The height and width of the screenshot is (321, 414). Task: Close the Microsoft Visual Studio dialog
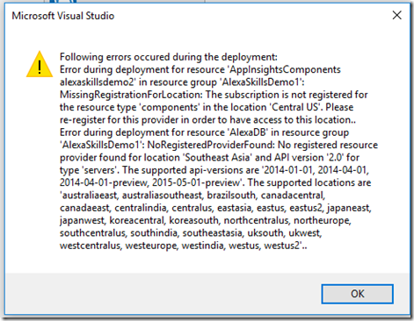pyautogui.click(x=397, y=15)
